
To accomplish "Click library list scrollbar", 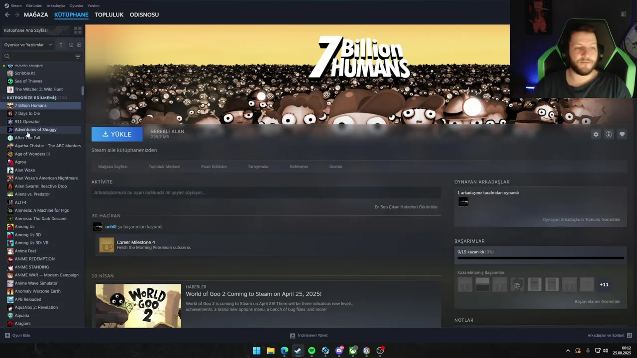I will point(83,90).
